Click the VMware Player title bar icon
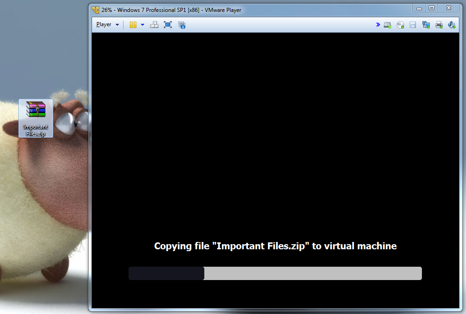 [95, 10]
